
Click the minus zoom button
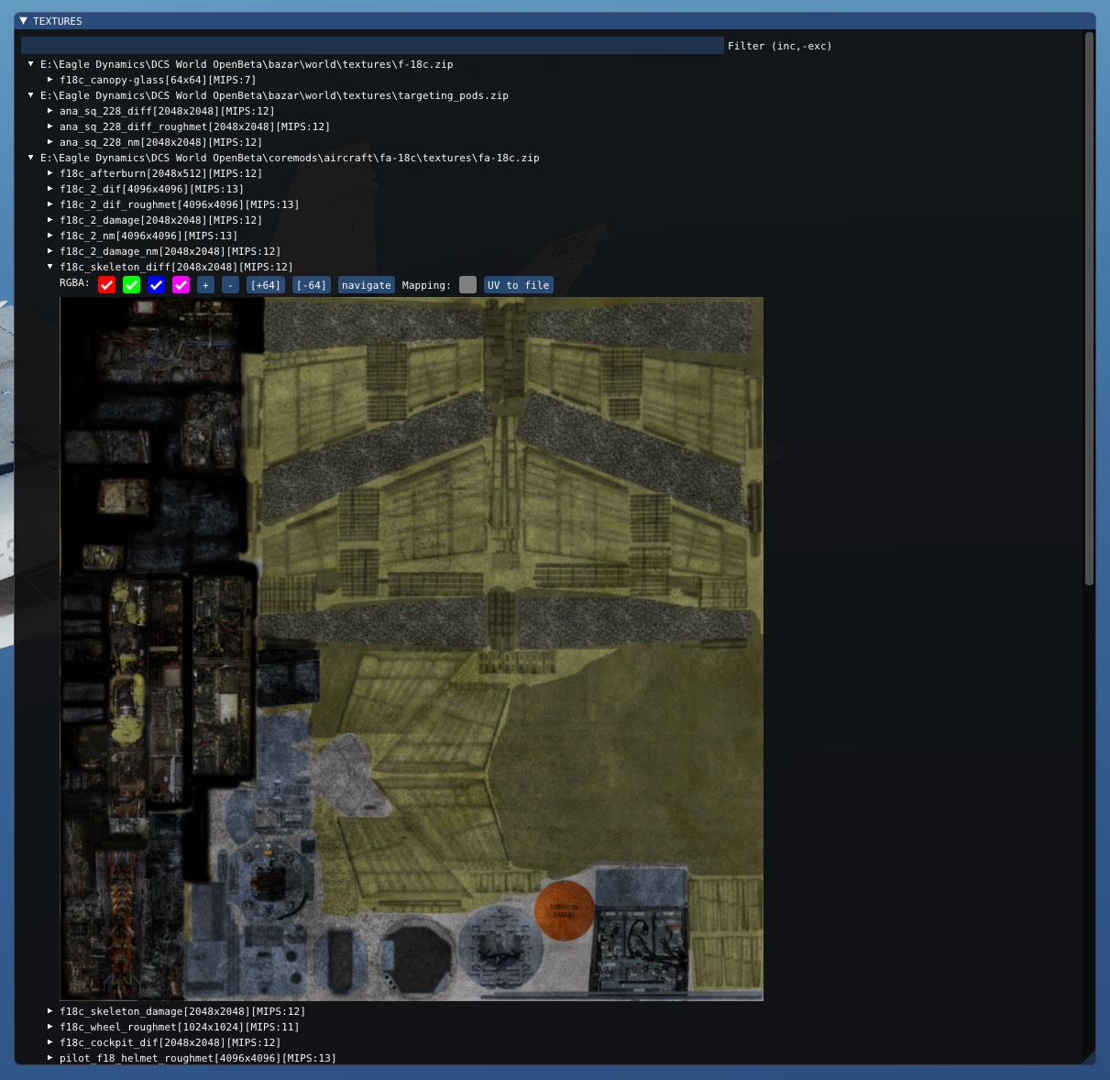(231, 285)
